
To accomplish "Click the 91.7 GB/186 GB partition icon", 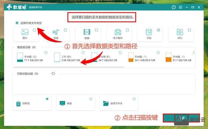I will 168,57.
